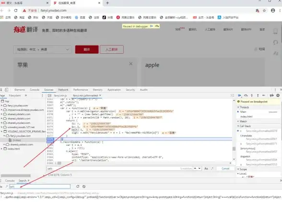Toggle the device toolbar icon
The height and width of the screenshot is (202, 282).
pyautogui.click(x=7, y=90)
